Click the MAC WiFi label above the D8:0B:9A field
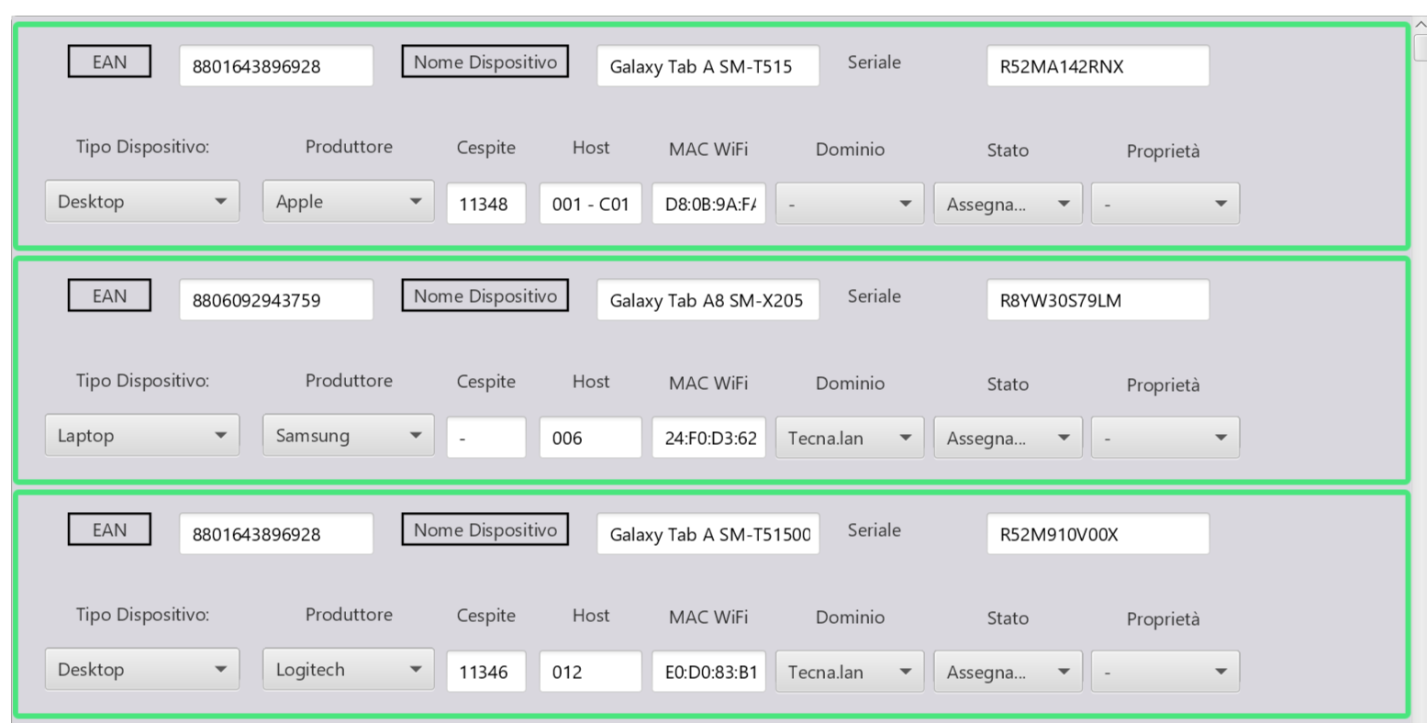 coord(708,149)
